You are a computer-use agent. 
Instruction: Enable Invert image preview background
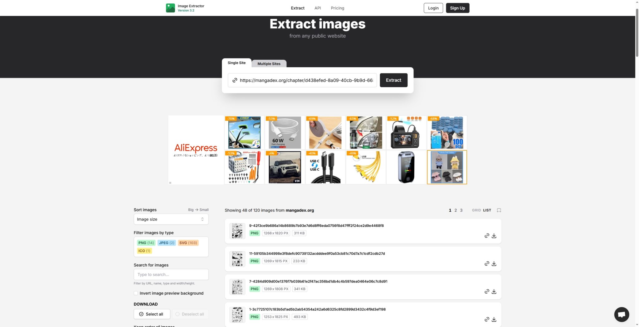[136, 293]
